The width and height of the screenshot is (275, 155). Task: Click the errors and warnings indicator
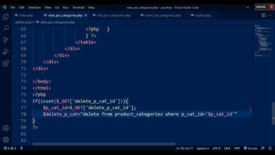tap(10, 148)
